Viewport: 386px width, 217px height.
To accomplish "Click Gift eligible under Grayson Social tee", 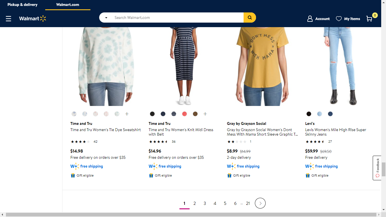I will tap(238, 175).
